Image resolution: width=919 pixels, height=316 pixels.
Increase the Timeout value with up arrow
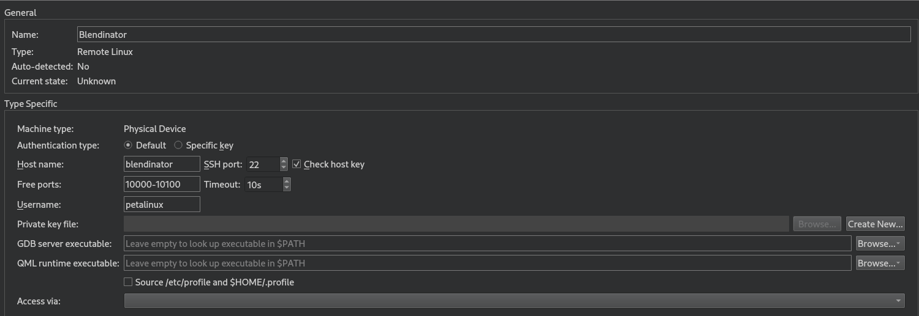click(x=287, y=181)
